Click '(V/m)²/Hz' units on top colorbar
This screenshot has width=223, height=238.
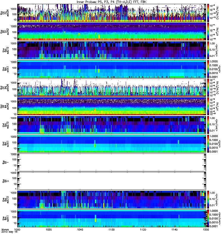(x=217, y=13)
